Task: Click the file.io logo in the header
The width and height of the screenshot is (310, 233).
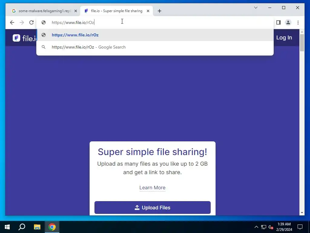Action: (25, 38)
